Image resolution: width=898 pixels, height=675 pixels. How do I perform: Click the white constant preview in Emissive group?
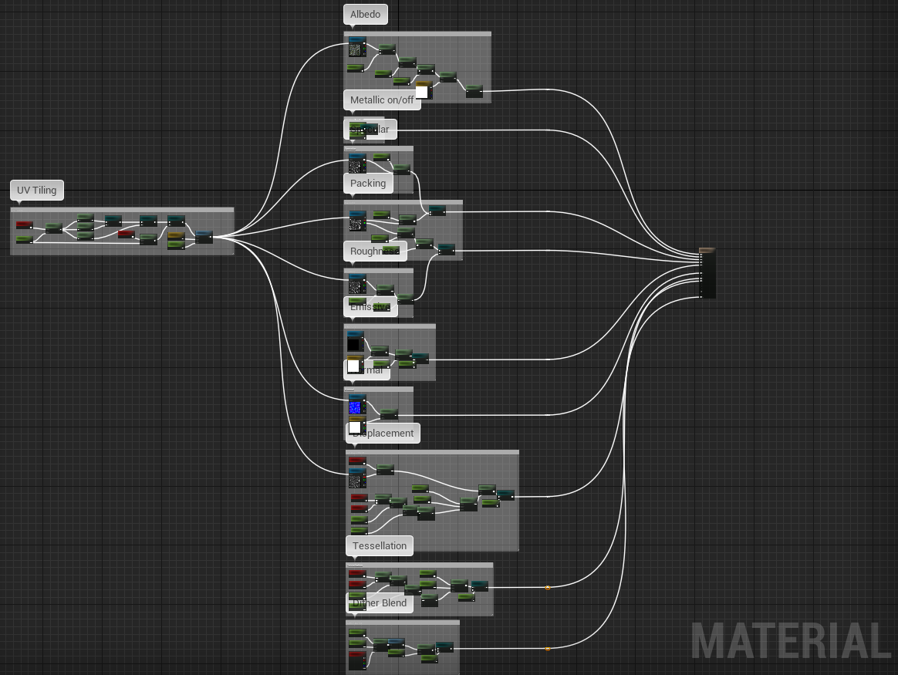(x=353, y=366)
